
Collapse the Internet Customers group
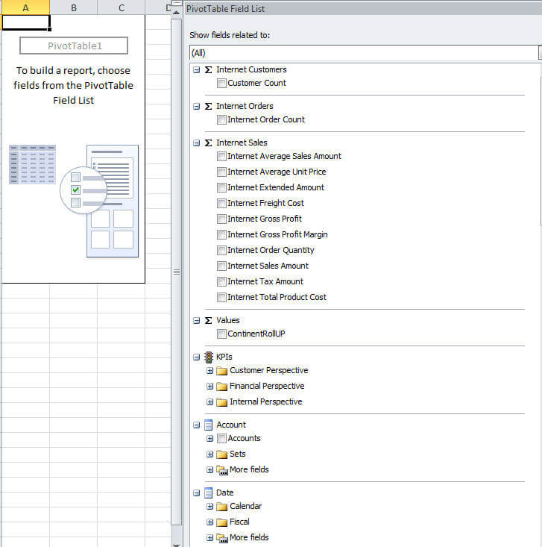(197, 69)
